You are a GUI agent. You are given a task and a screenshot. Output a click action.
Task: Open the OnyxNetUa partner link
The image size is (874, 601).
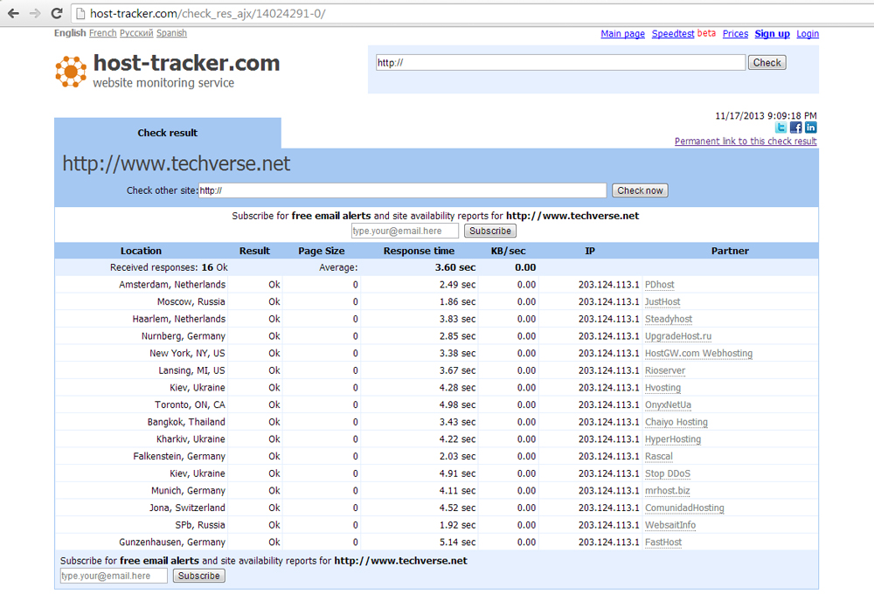668,405
